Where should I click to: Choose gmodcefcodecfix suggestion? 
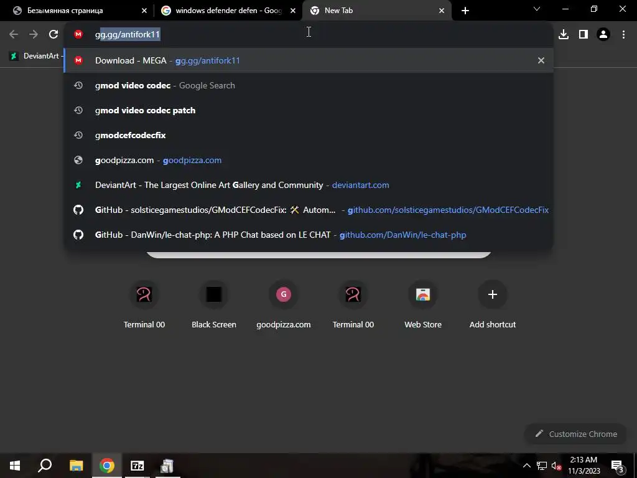[x=309, y=135]
